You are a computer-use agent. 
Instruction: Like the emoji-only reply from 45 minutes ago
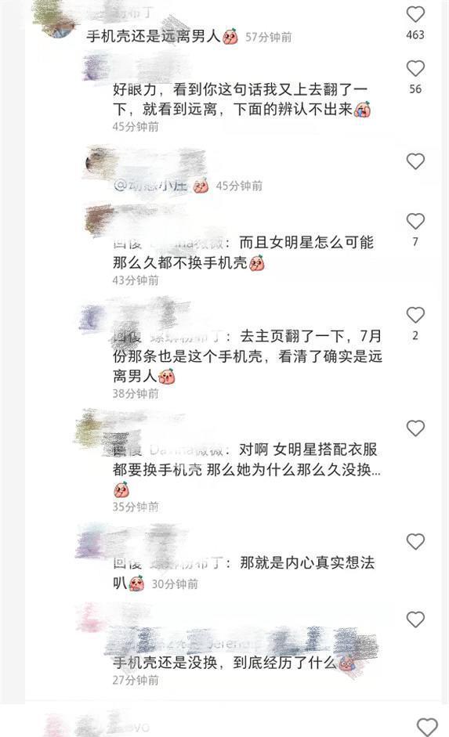click(415, 161)
